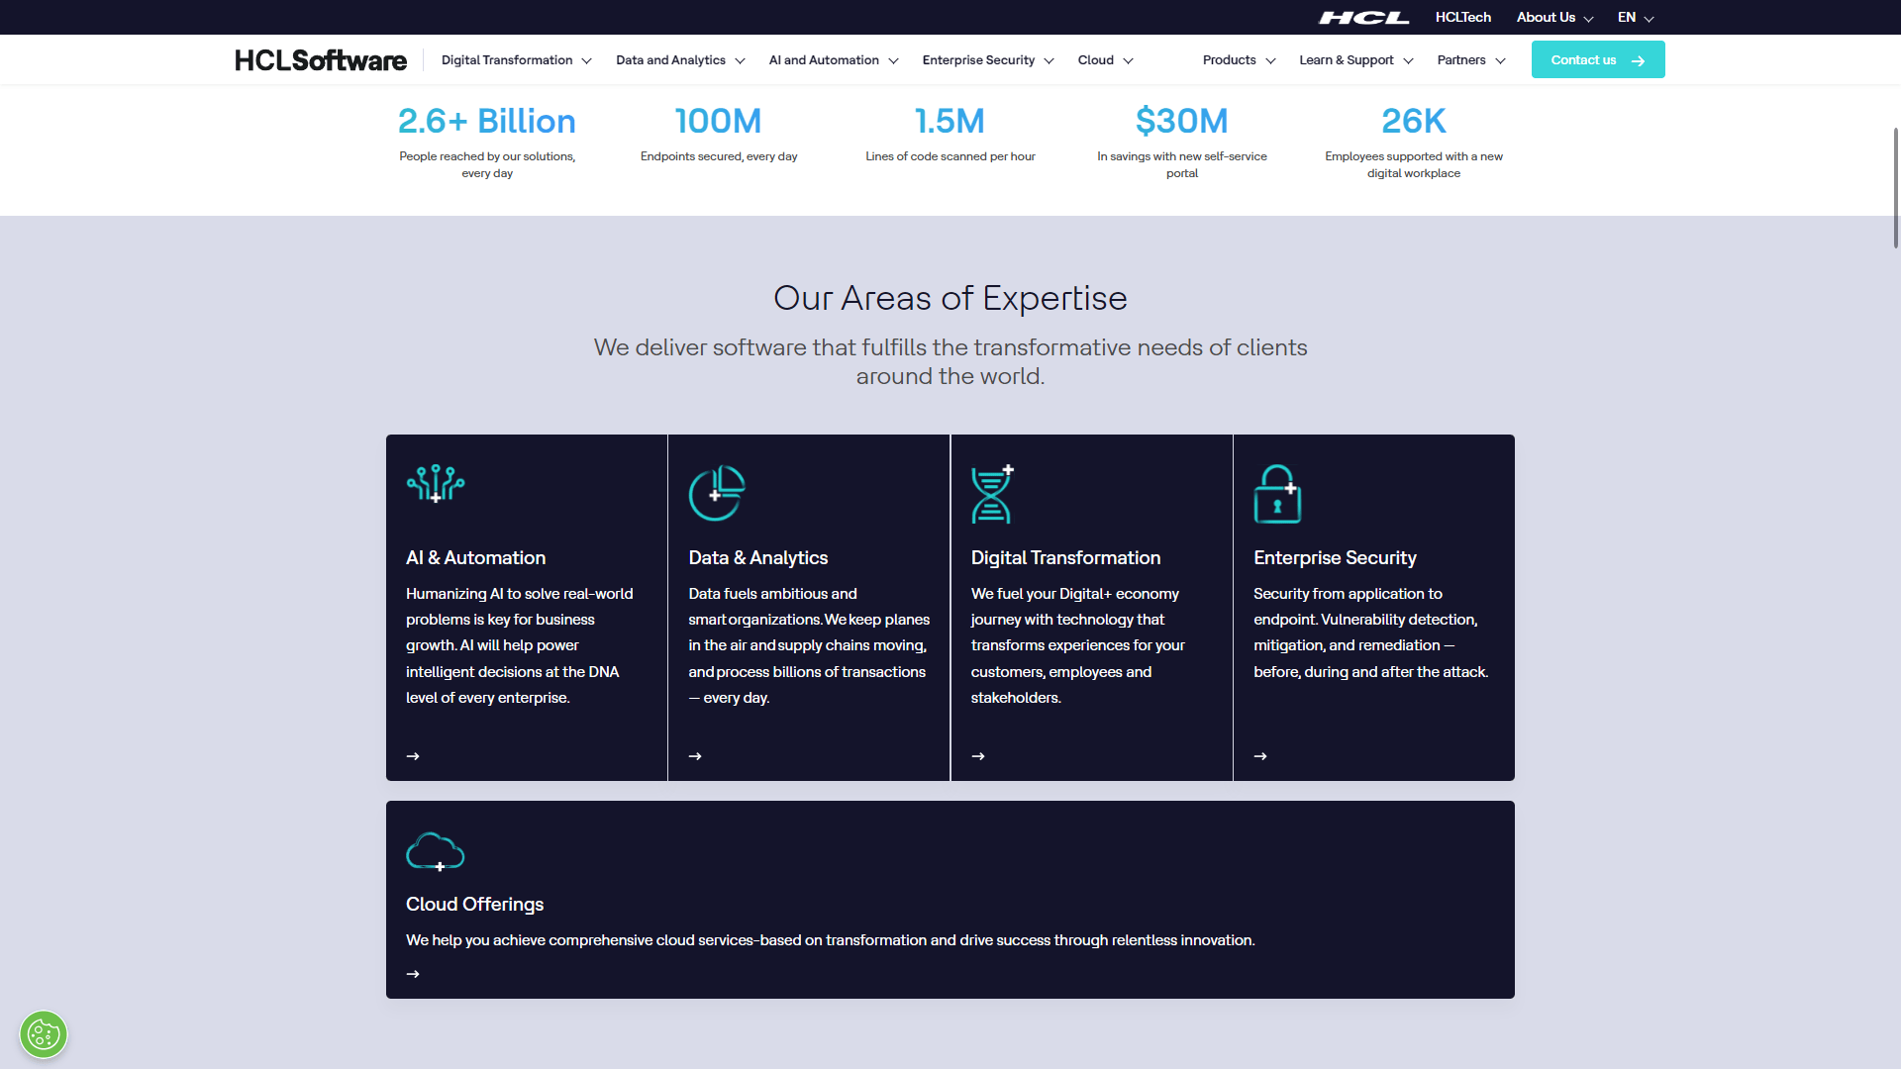Click the Contact us button
The width and height of the screenshot is (1901, 1069).
click(1598, 59)
